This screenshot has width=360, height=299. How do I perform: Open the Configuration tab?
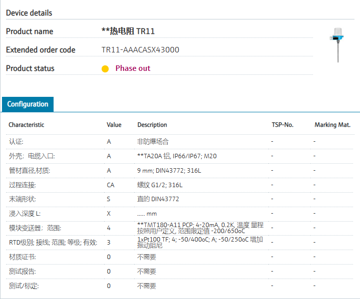tap(28, 104)
